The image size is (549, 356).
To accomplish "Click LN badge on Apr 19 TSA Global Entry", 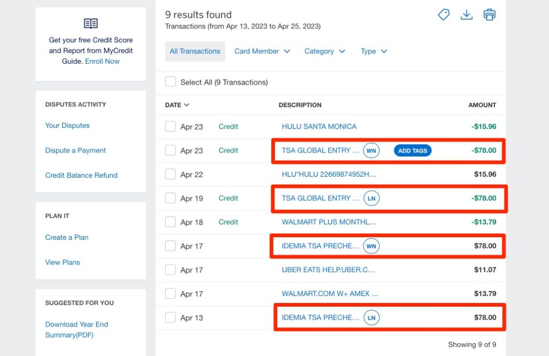I will click(x=371, y=199).
